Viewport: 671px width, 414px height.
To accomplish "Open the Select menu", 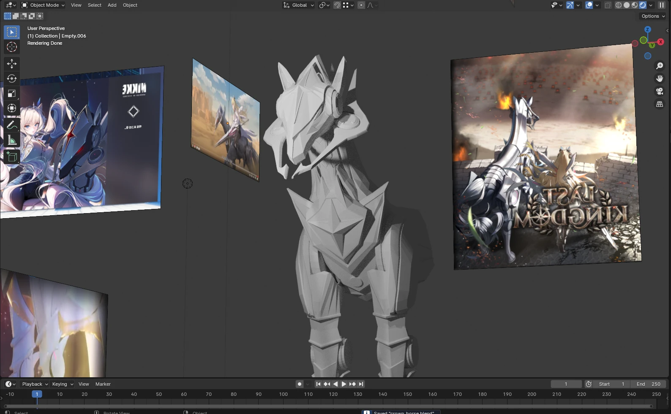I will pyautogui.click(x=95, y=5).
